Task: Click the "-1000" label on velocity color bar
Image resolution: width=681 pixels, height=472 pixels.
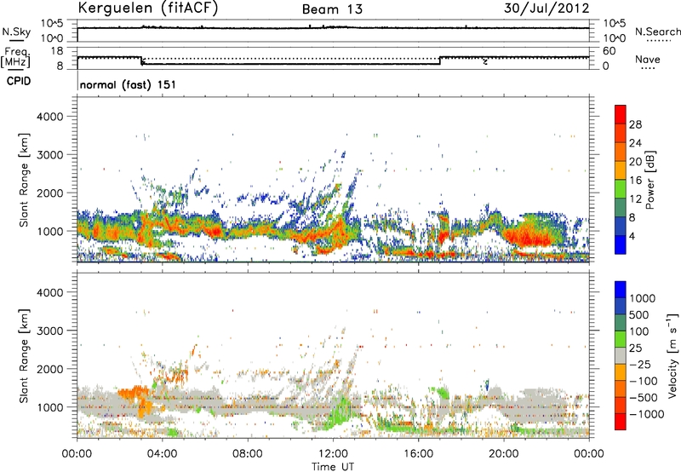Action: [x=647, y=414]
